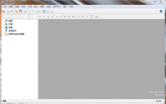Open the blue Help question mark icon

point(161,11)
